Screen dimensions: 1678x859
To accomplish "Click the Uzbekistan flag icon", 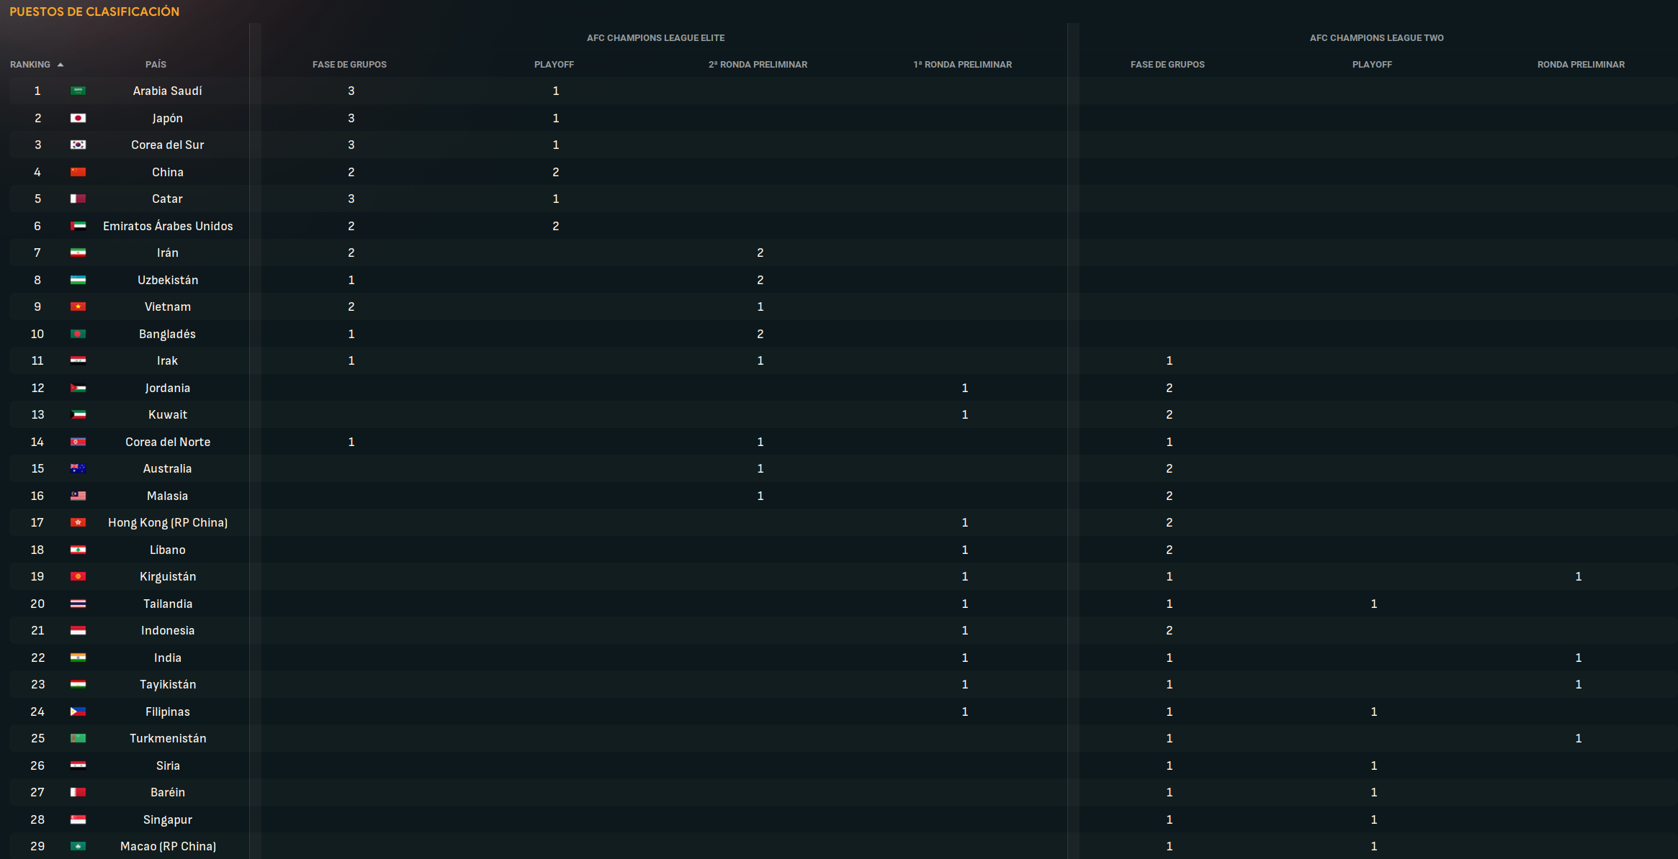I will [78, 280].
